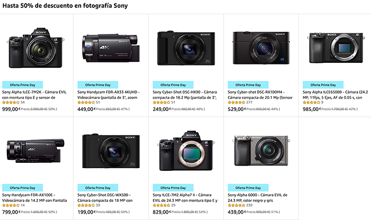Select the Sony Cyber-Shot DSC-HX90 product photo
The width and height of the screenshot is (371, 220).
coord(185,43)
